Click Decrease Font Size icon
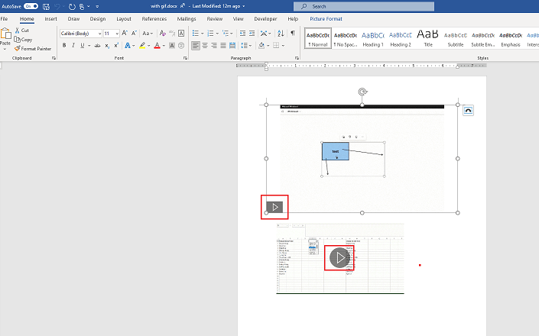The image size is (539, 336). tap(134, 34)
